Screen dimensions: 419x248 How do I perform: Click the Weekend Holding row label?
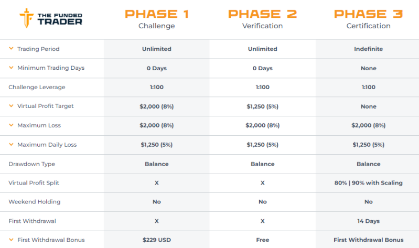(34, 202)
